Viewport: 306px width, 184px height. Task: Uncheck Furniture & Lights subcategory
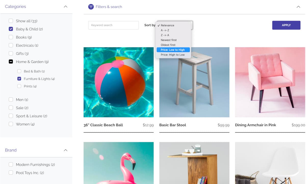click(x=19, y=79)
